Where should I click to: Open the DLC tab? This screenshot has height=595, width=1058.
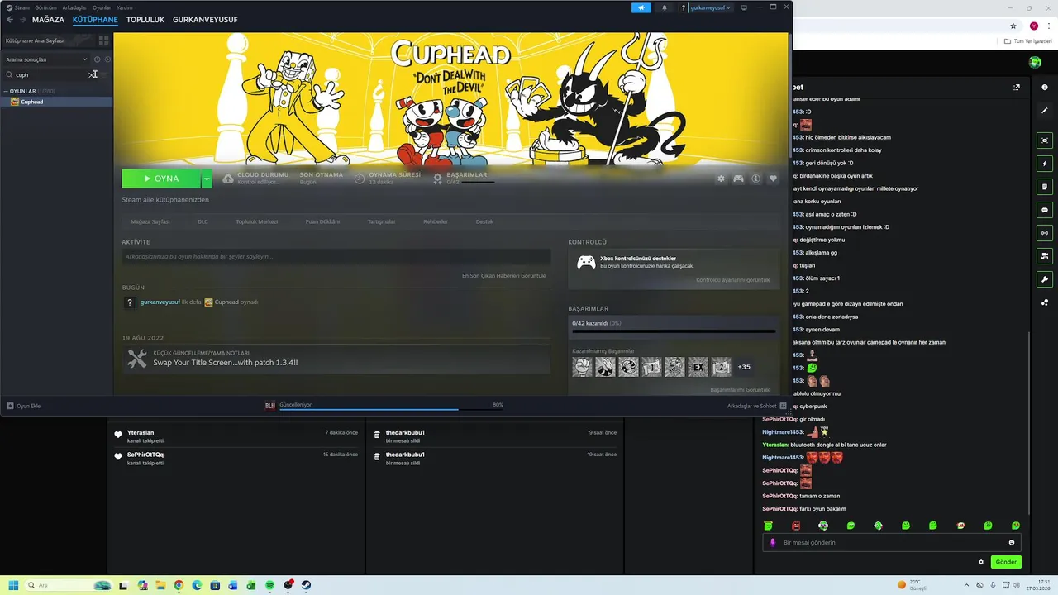203,221
